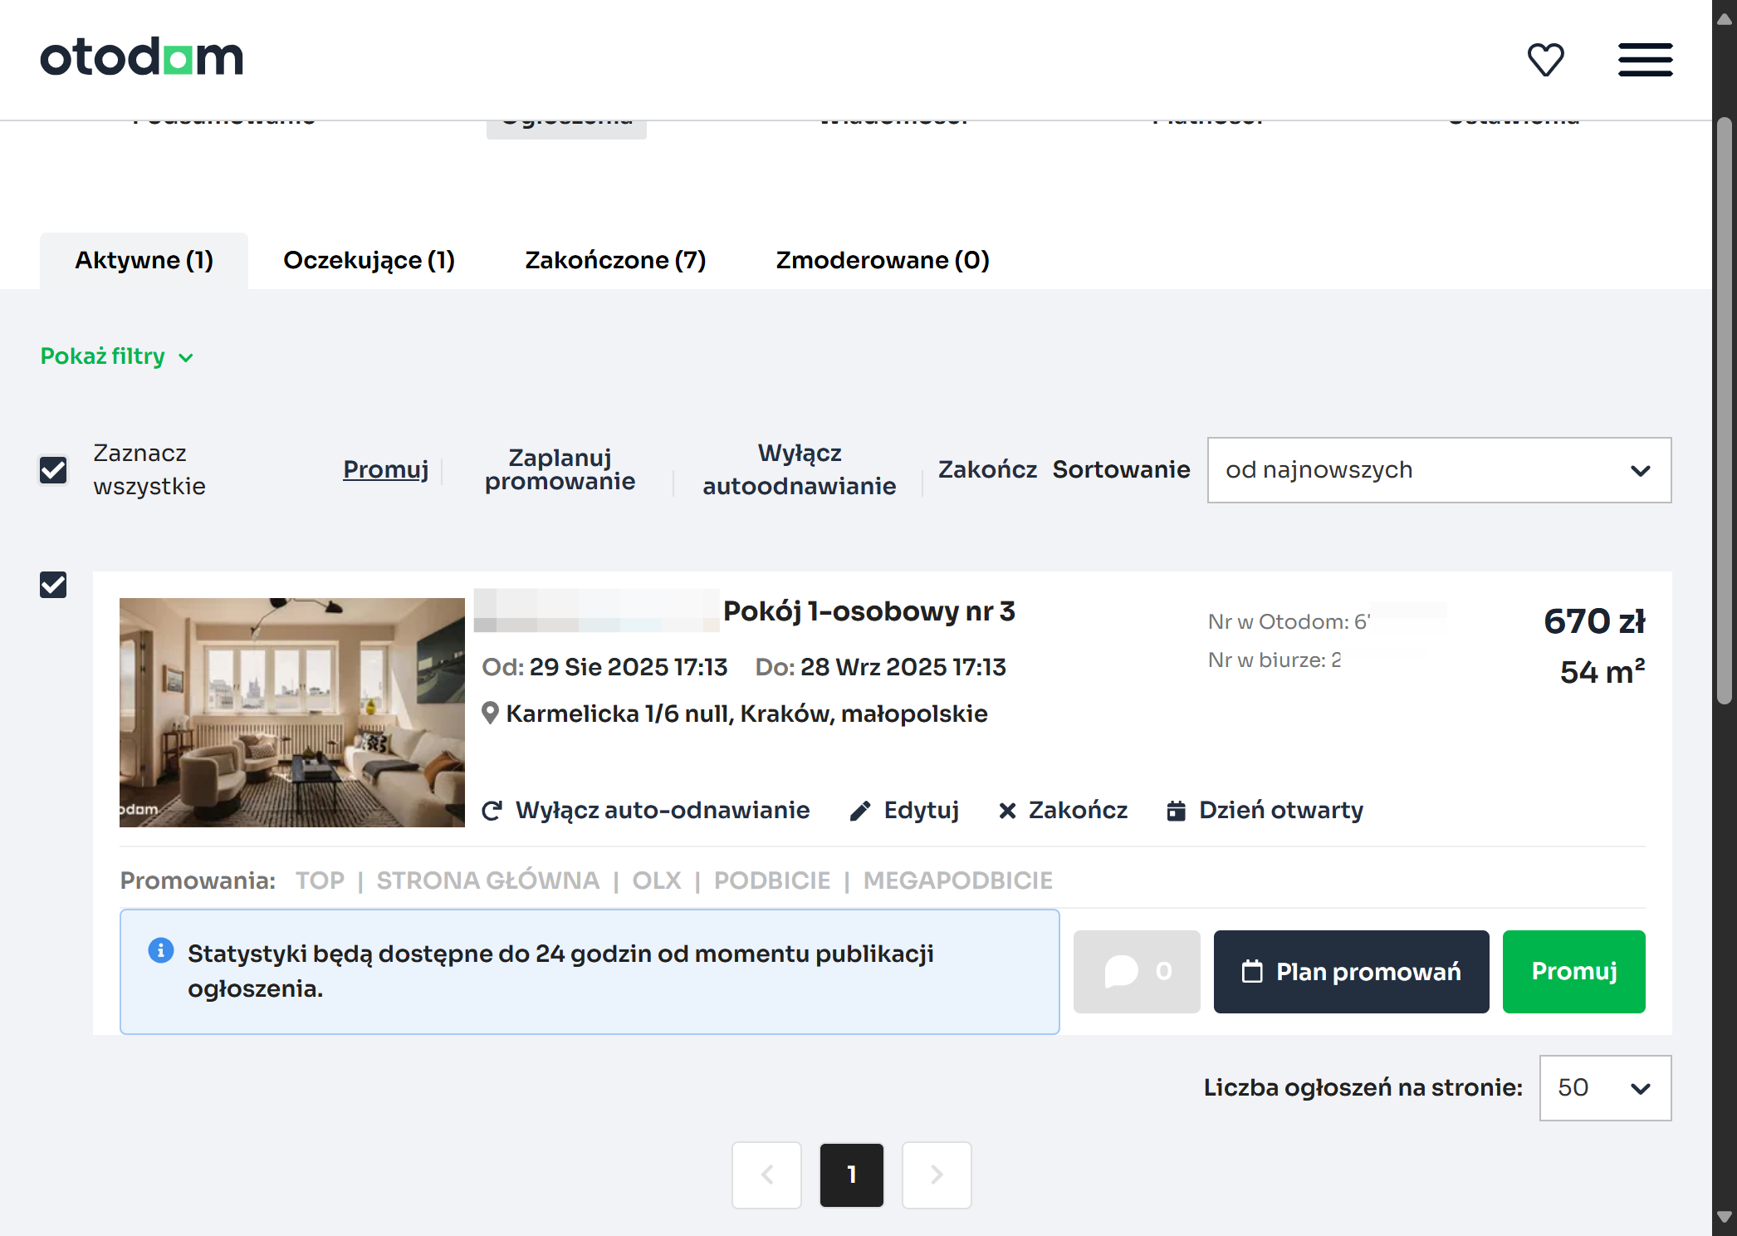
Task: Expand the Pokaż filtry section
Action: tap(117, 356)
